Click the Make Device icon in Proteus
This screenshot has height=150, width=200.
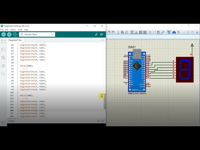tap(154, 32)
